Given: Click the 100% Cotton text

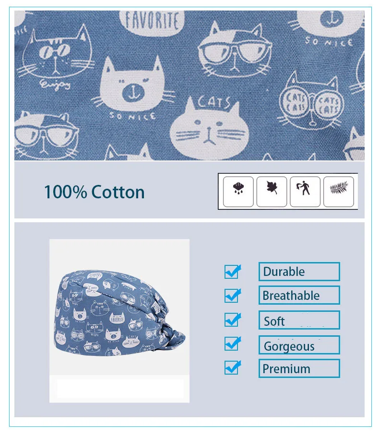Looking at the screenshot, I should coord(94,192).
